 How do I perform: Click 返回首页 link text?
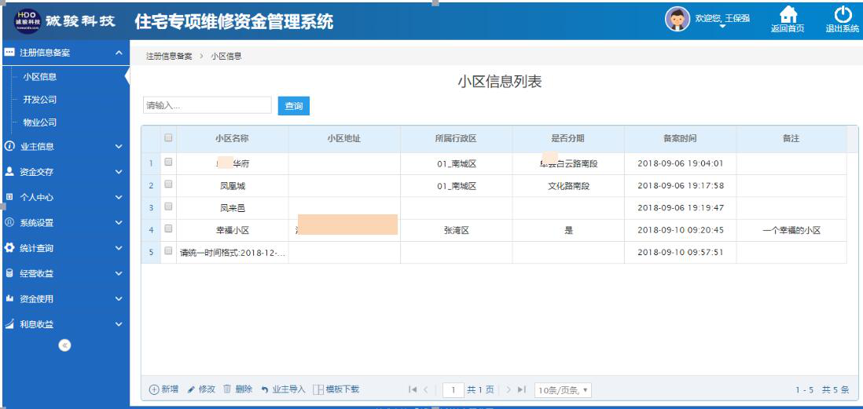788,29
